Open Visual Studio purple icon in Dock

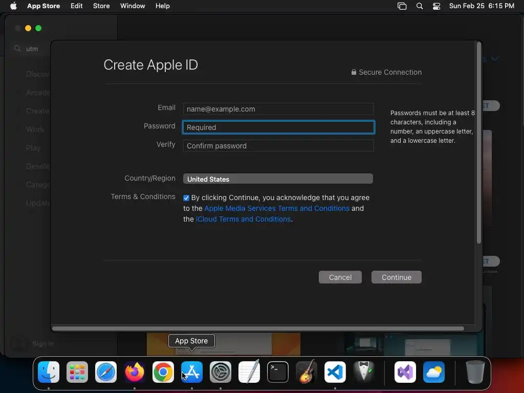click(x=405, y=372)
